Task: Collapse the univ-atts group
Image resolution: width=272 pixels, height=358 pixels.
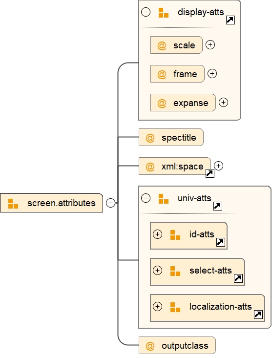Action: tap(146, 198)
